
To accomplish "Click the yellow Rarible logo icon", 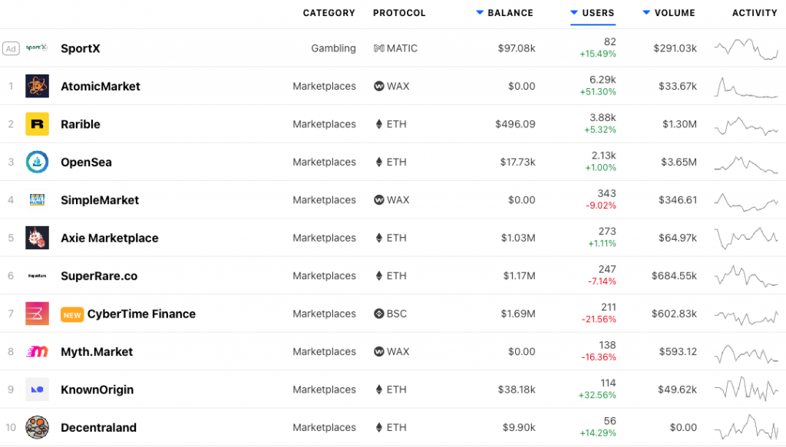I will click(x=37, y=124).
